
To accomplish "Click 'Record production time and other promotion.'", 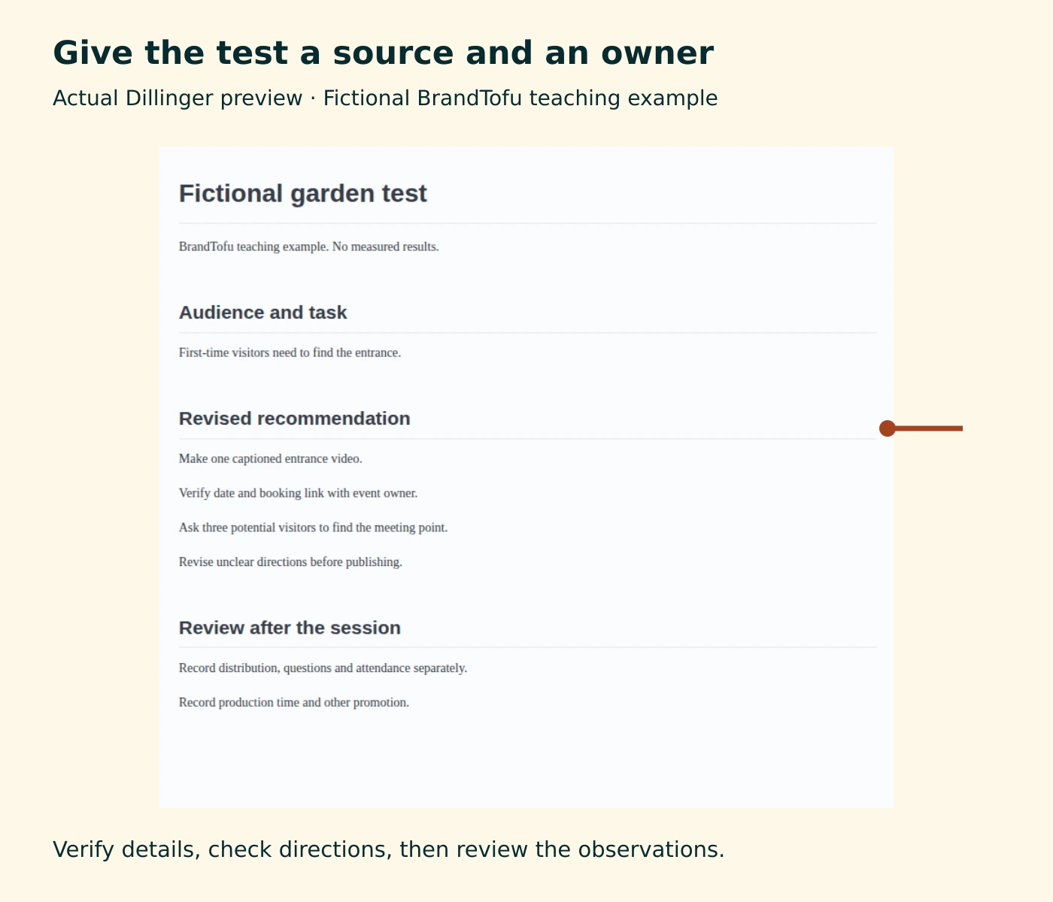I will (294, 703).
